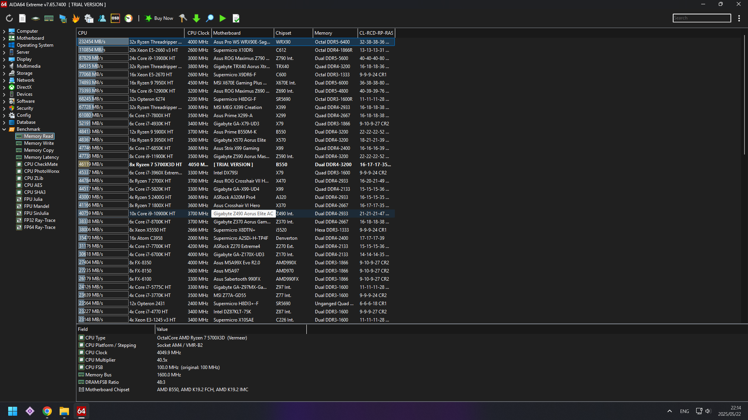Sort by the Memory column header
748x420 pixels.
(335, 33)
